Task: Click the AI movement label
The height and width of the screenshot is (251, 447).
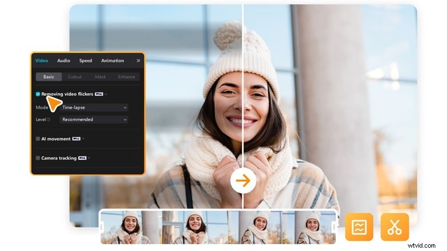Action: pyautogui.click(x=56, y=139)
